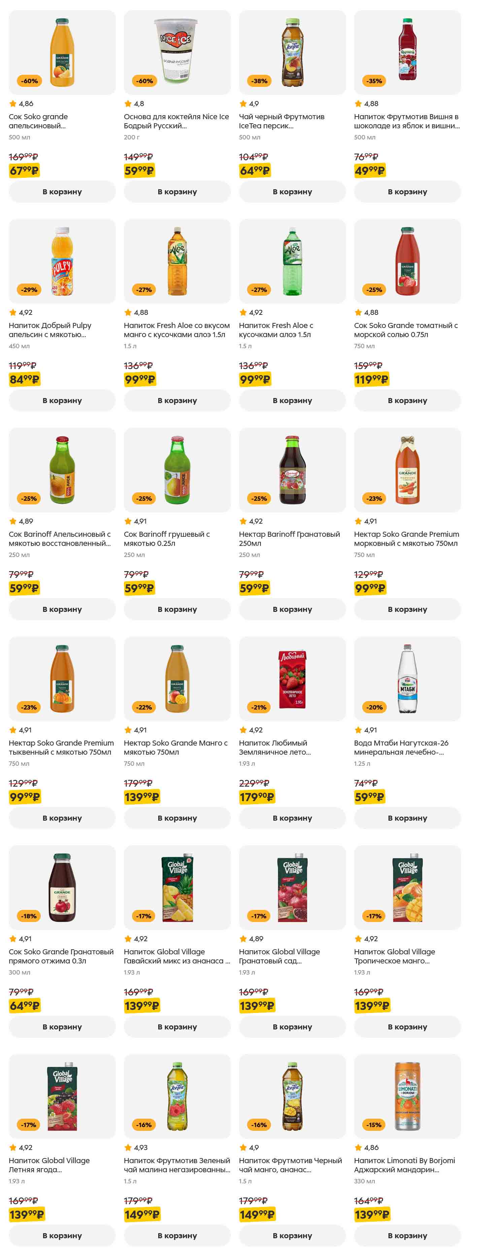
Task: Click the -38% discount badge on IceTea peach
Action: (260, 81)
